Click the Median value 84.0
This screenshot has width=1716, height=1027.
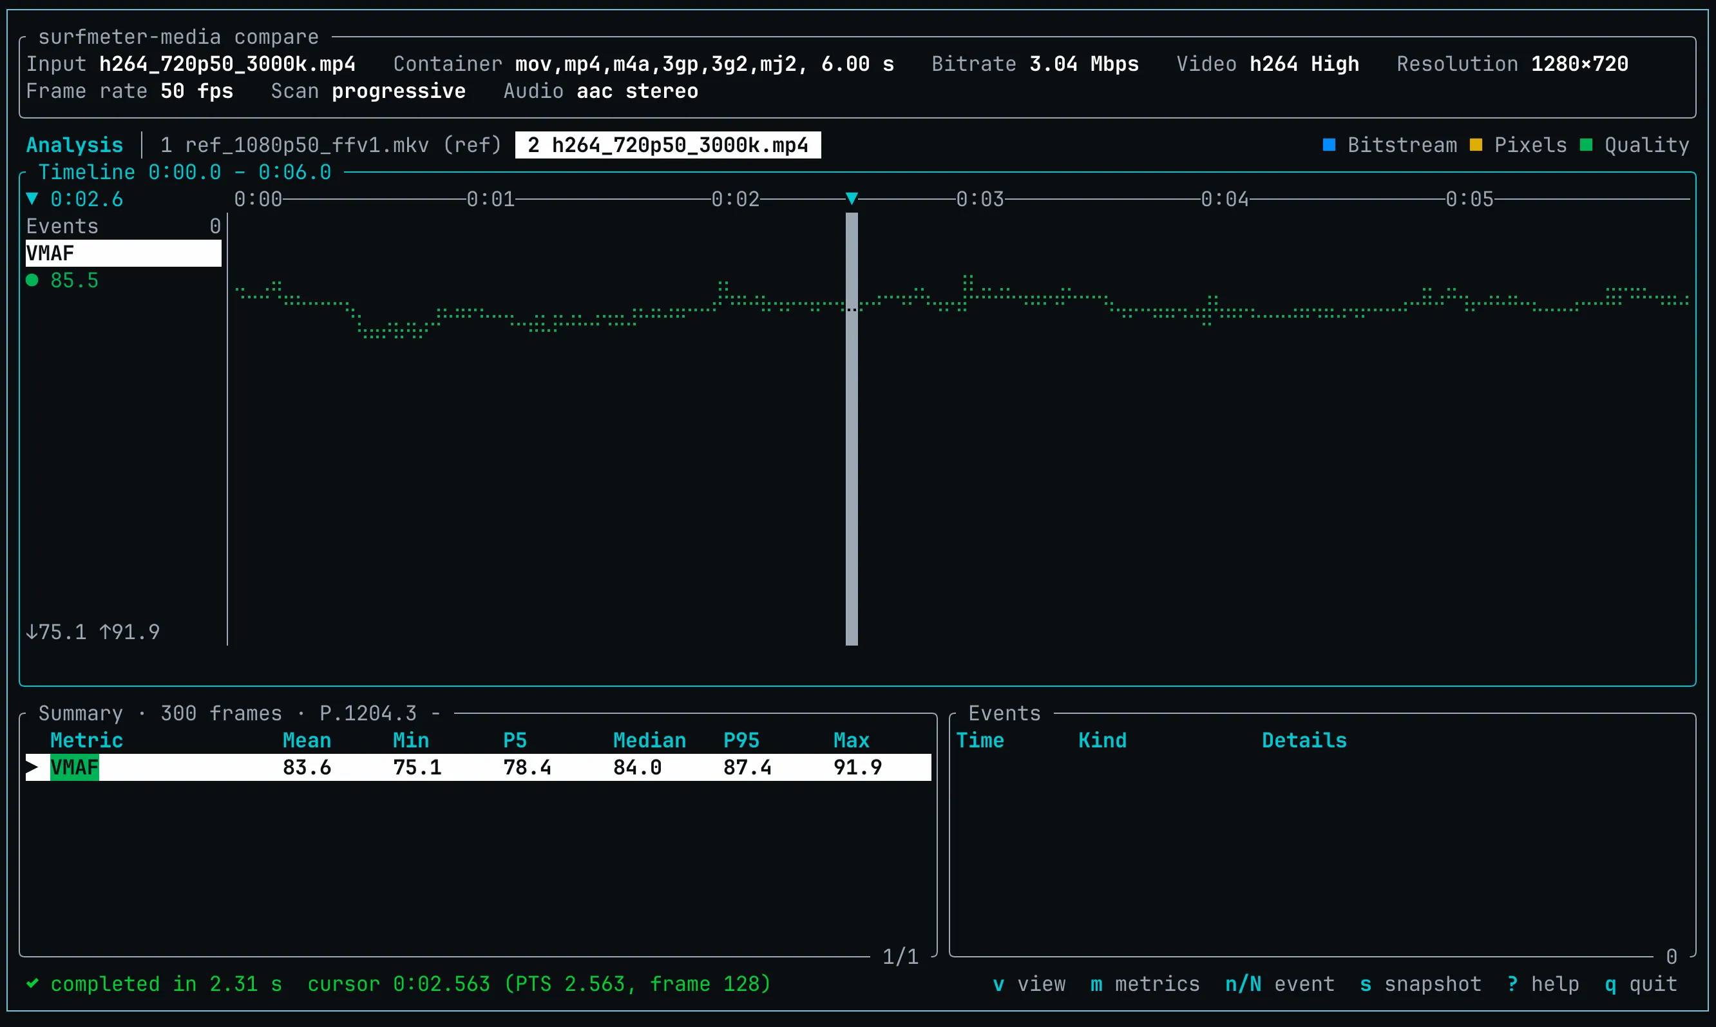pyautogui.click(x=637, y=767)
